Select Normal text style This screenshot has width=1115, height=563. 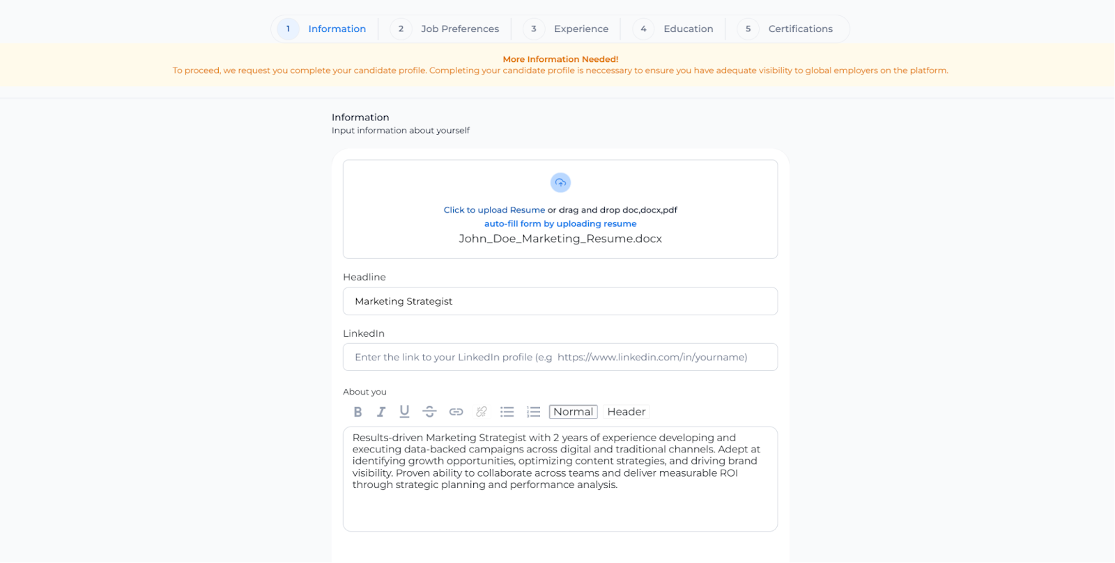pos(574,412)
